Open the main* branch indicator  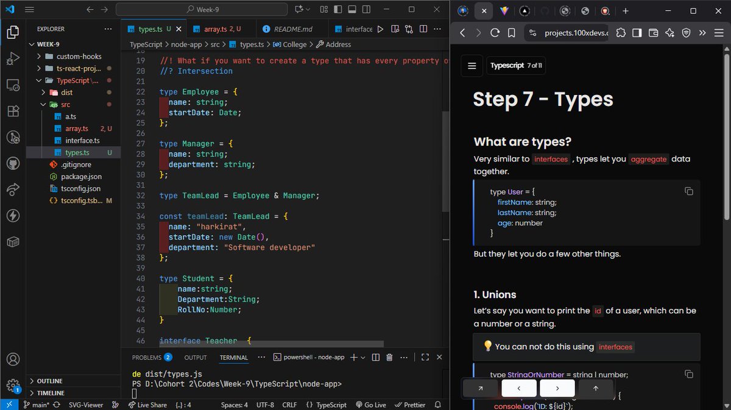pos(37,405)
